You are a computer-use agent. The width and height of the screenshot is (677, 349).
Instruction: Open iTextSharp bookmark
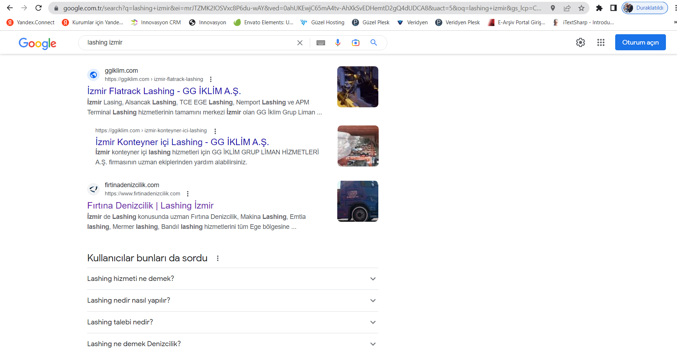click(x=583, y=22)
